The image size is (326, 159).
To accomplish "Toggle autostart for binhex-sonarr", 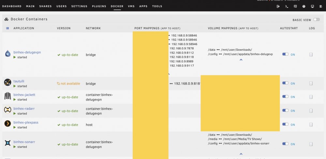I will point(285,144).
